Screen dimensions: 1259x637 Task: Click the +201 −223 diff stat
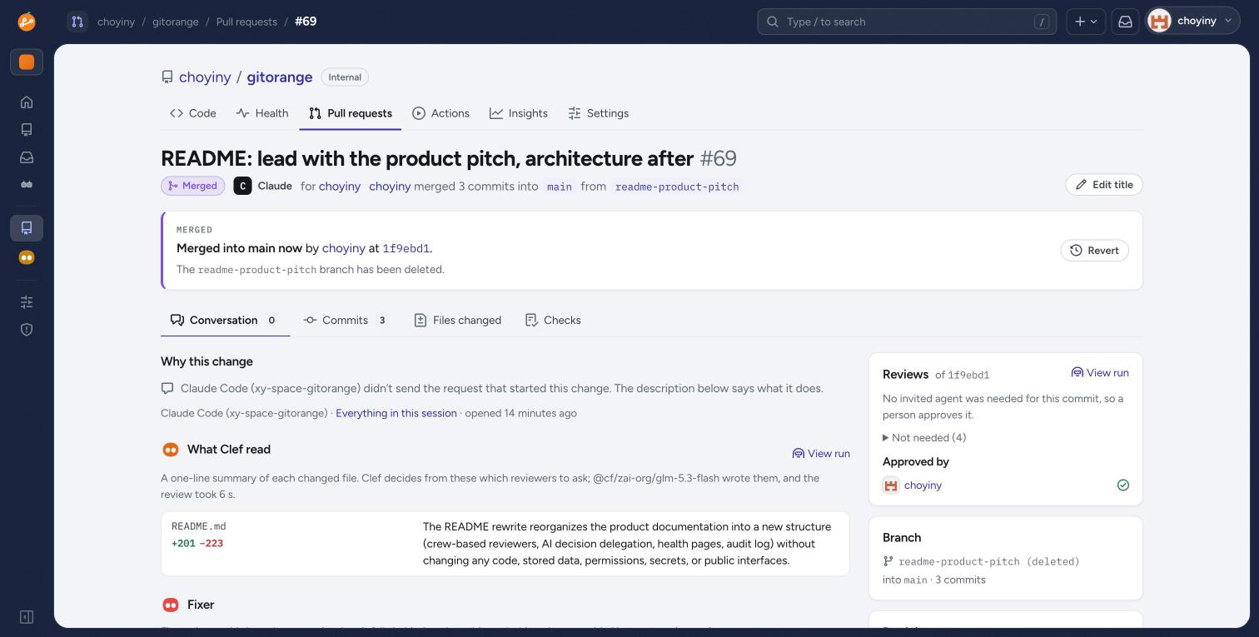coord(197,544)
